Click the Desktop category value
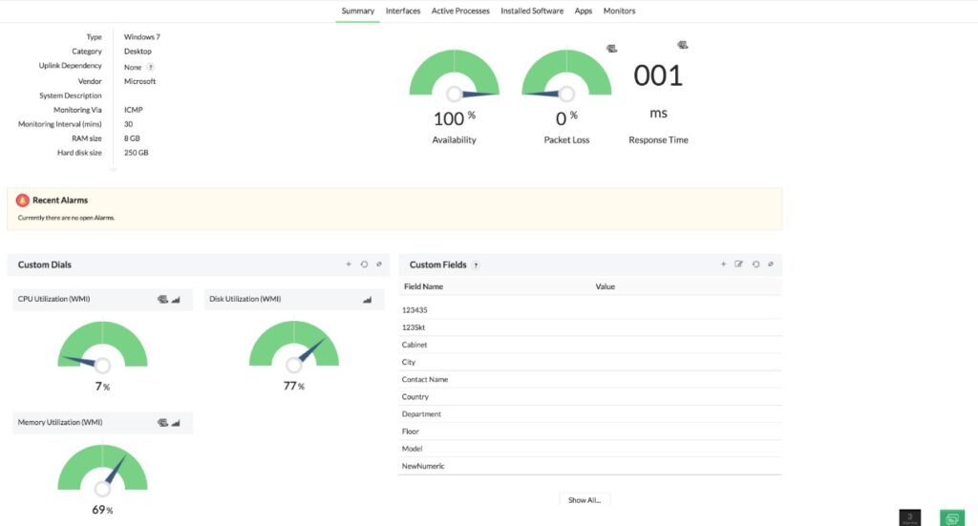 click(x=138, y=52)
